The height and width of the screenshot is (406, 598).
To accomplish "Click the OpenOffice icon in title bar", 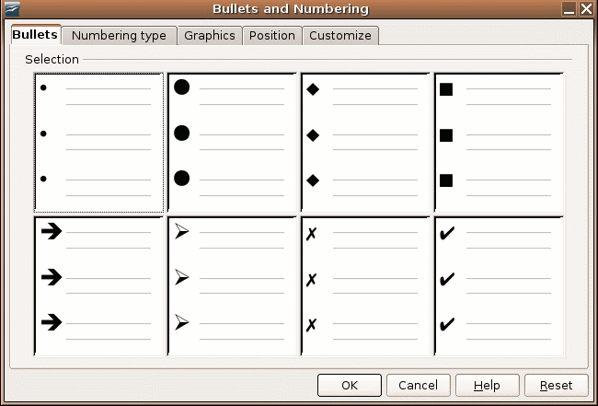I will point(12,9).
